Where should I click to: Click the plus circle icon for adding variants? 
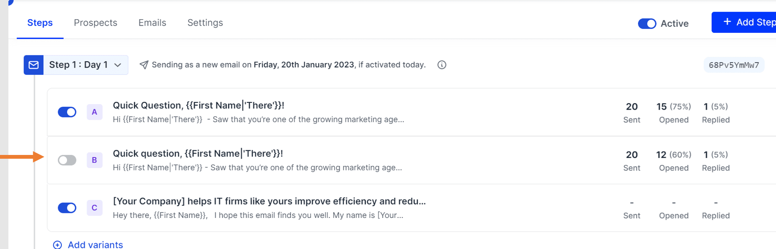(x=58, y=245)
